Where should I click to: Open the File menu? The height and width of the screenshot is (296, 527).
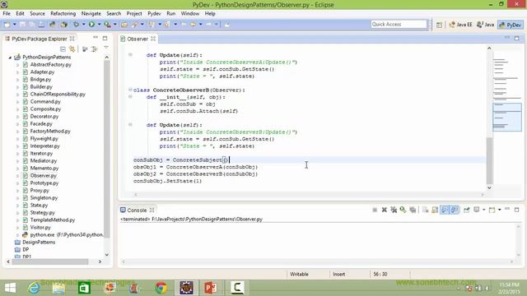click(7, 14)
